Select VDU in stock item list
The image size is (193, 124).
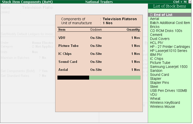(x=154, y=95)
